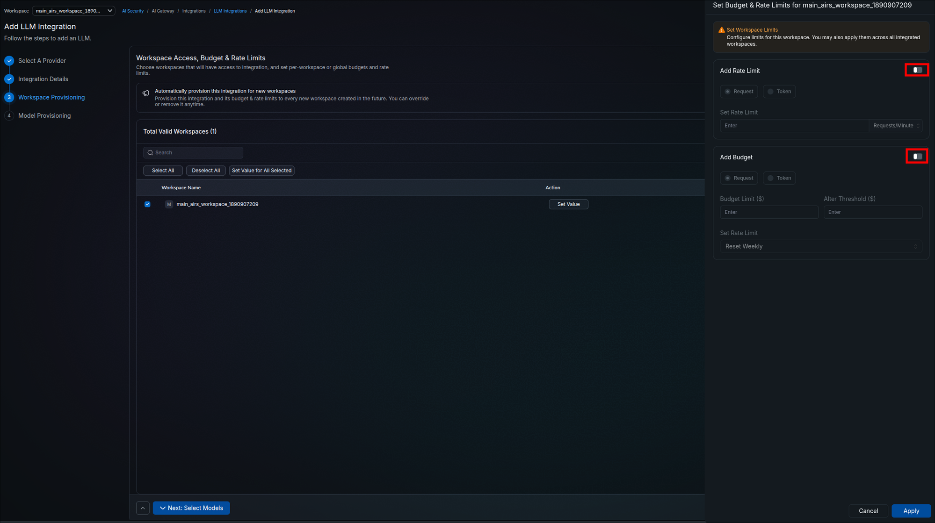This screenshot has width=935, height=523.
Task: Focus the Set Rate Limit Enter field
Action: tap(794, 126)
